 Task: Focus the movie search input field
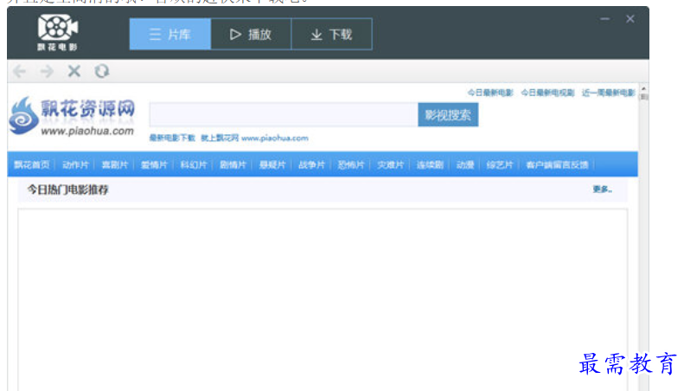(284, 115)
